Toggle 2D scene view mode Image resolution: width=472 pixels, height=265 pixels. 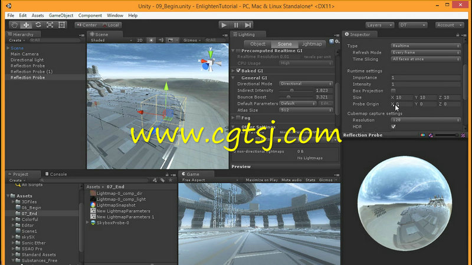pos(140,40)
